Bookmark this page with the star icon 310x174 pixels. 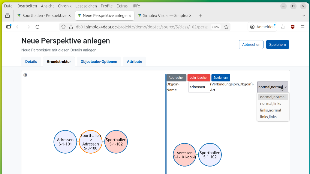pyautogui.click(x=226, y=27)
